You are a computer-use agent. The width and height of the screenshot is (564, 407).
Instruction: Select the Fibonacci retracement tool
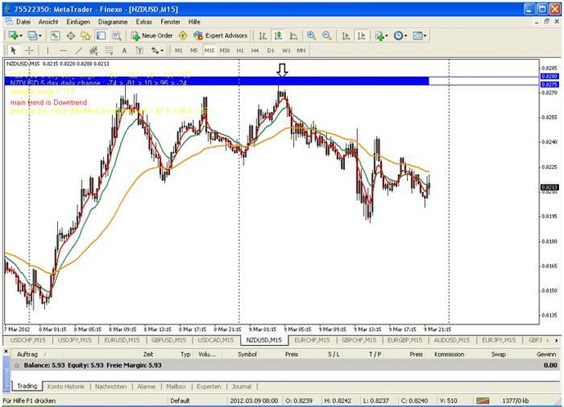[109, 51]
